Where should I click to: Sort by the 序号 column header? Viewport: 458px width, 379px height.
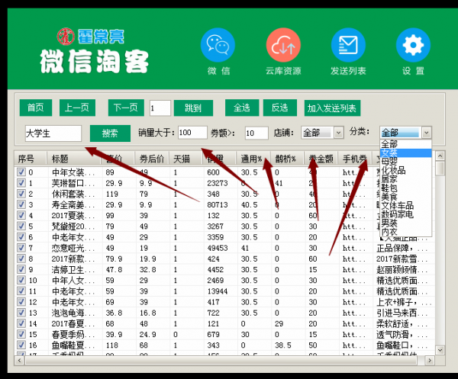pos(31,159)
